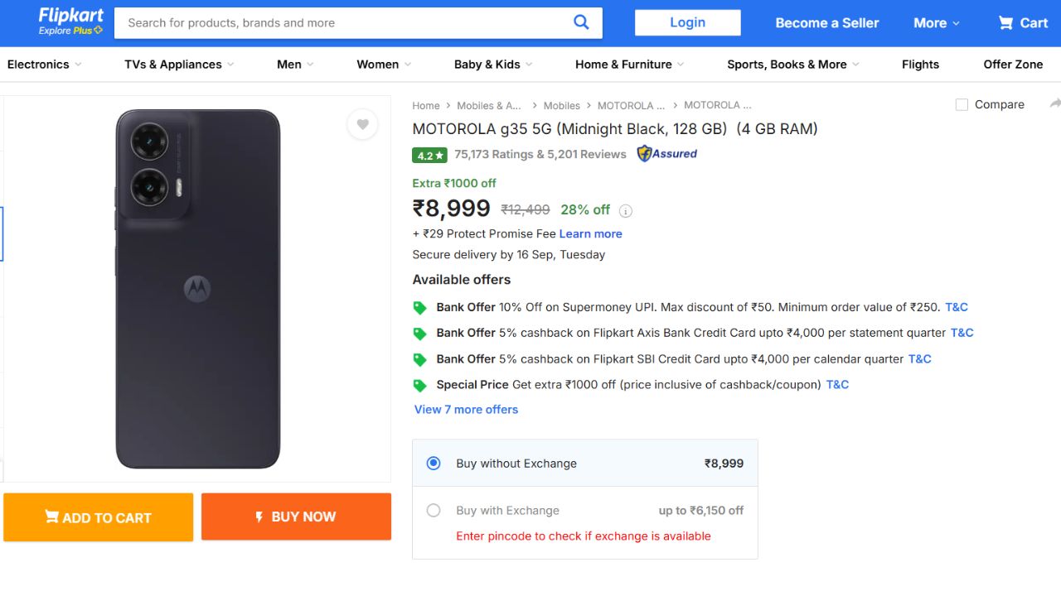The width and height of the screenshot is (1061, 596).
Task: Click the 4.2 star rating badge
Action: 429,155
